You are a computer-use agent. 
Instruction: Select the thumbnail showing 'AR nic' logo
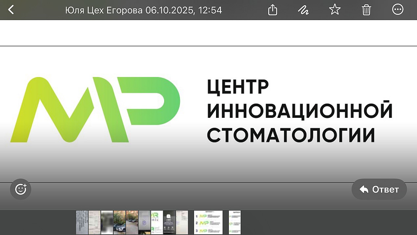pos(157,222)
